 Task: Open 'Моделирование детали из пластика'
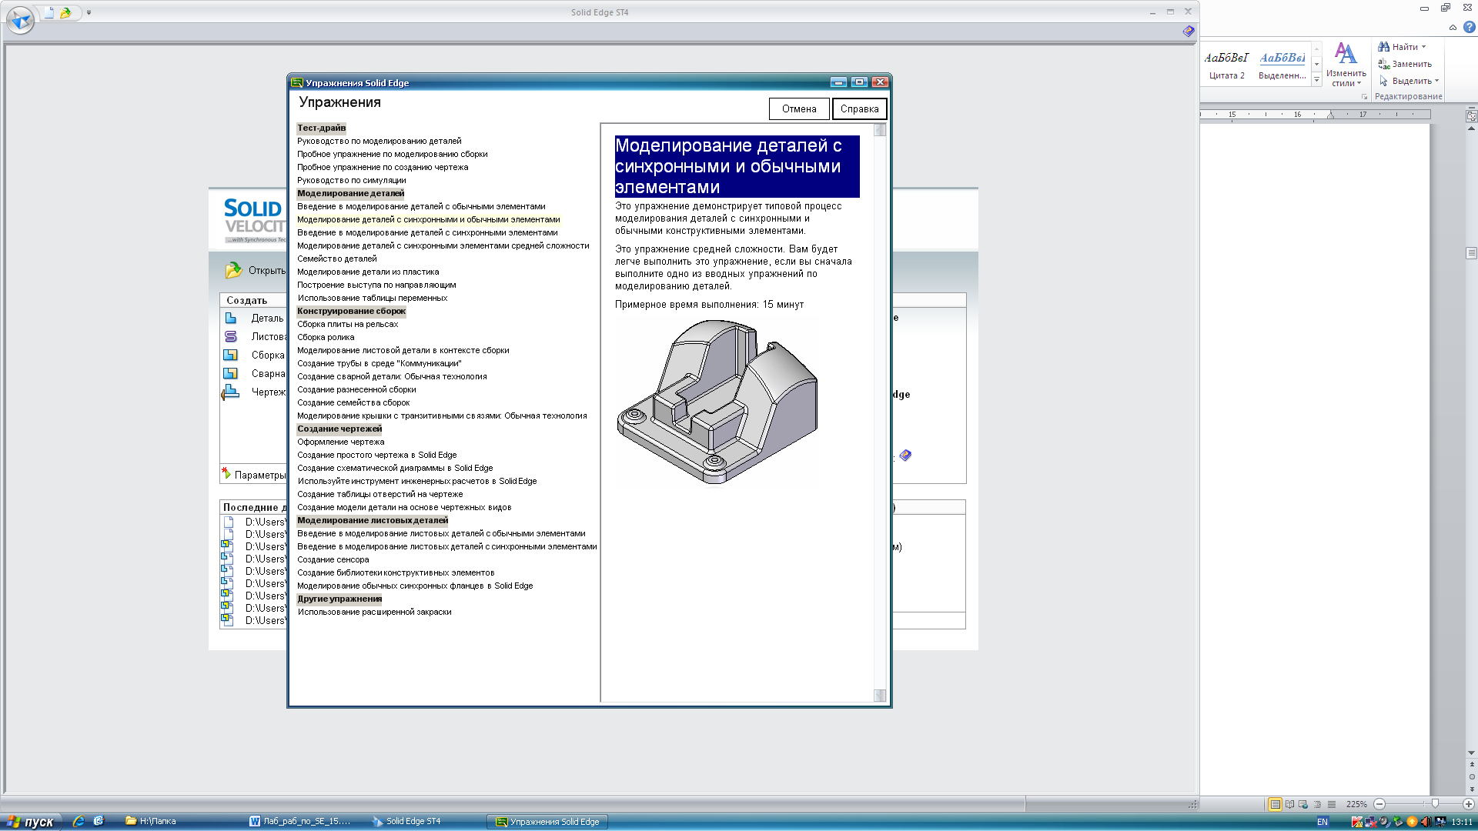point(368,272)
